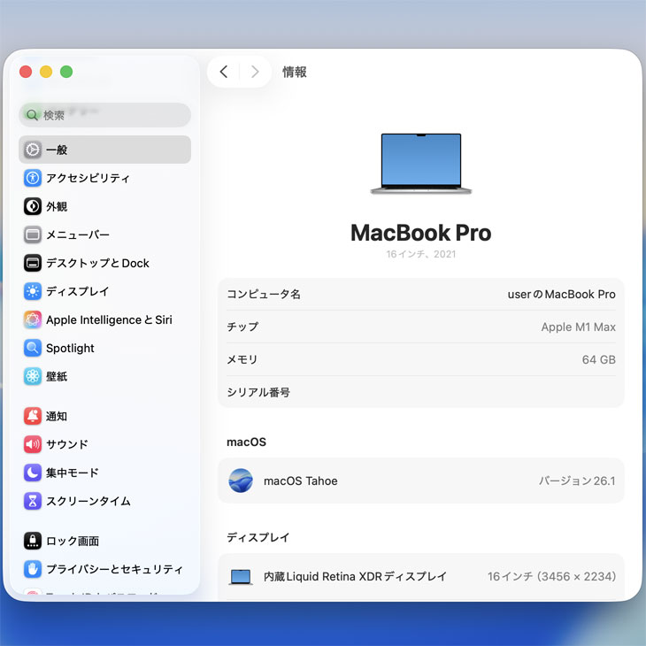The height and width of the screenshot is (646, 646).
Task: Open 集中モード focus settings
Action: coord(72,473)
